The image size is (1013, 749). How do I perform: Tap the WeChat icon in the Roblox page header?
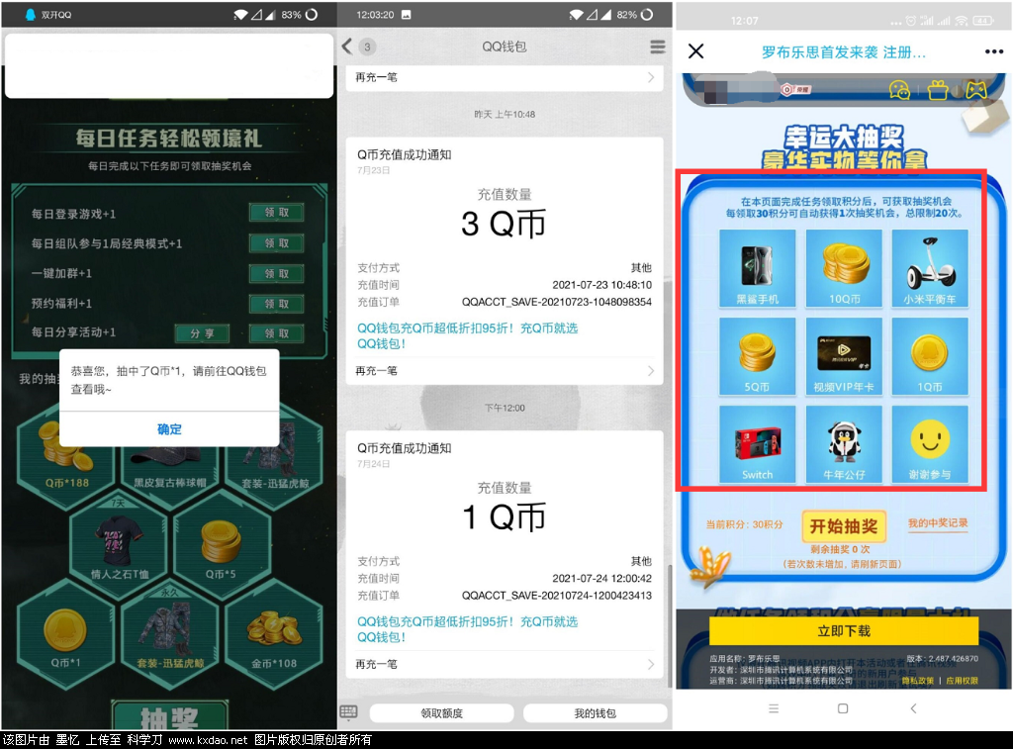pos(899,90)
